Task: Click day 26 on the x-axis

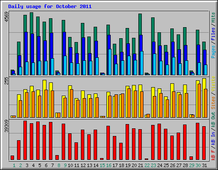Action: point(172,165)
